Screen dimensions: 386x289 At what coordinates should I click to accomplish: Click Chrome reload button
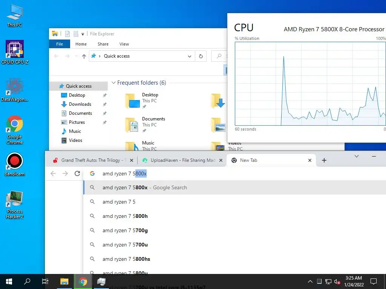pos(77,173)
